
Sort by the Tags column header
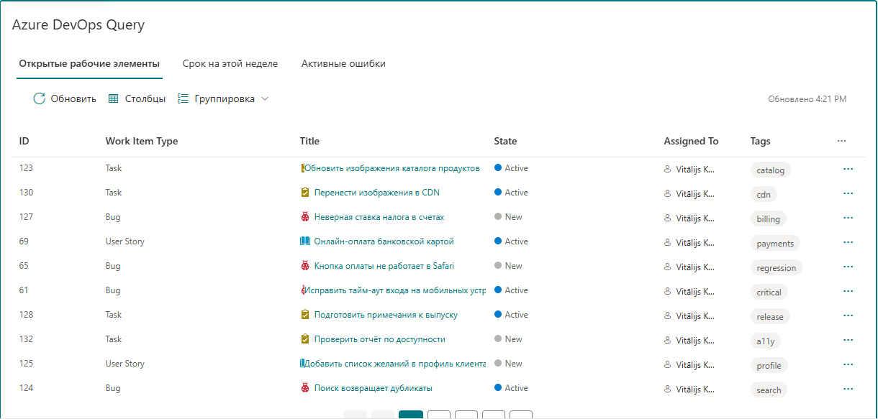coord(760,141)
